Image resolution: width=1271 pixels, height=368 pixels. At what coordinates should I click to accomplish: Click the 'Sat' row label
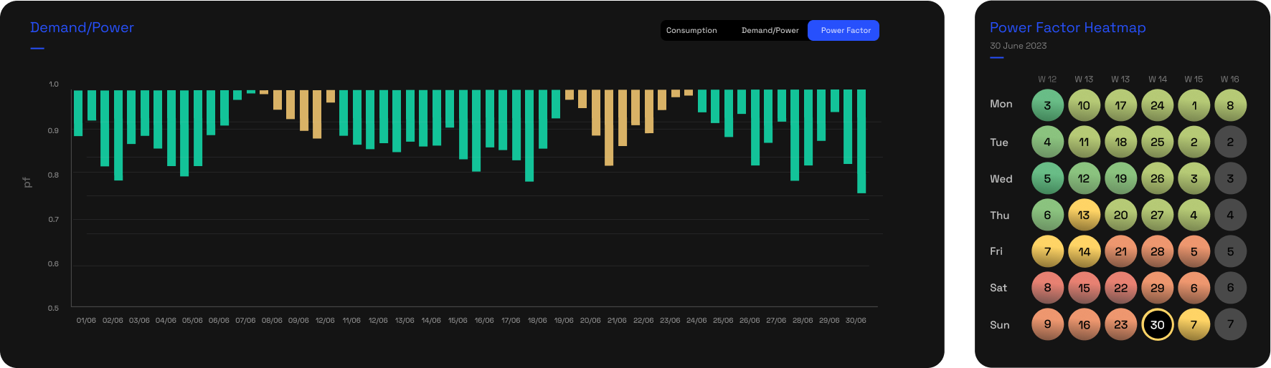(x=998, y=288)
